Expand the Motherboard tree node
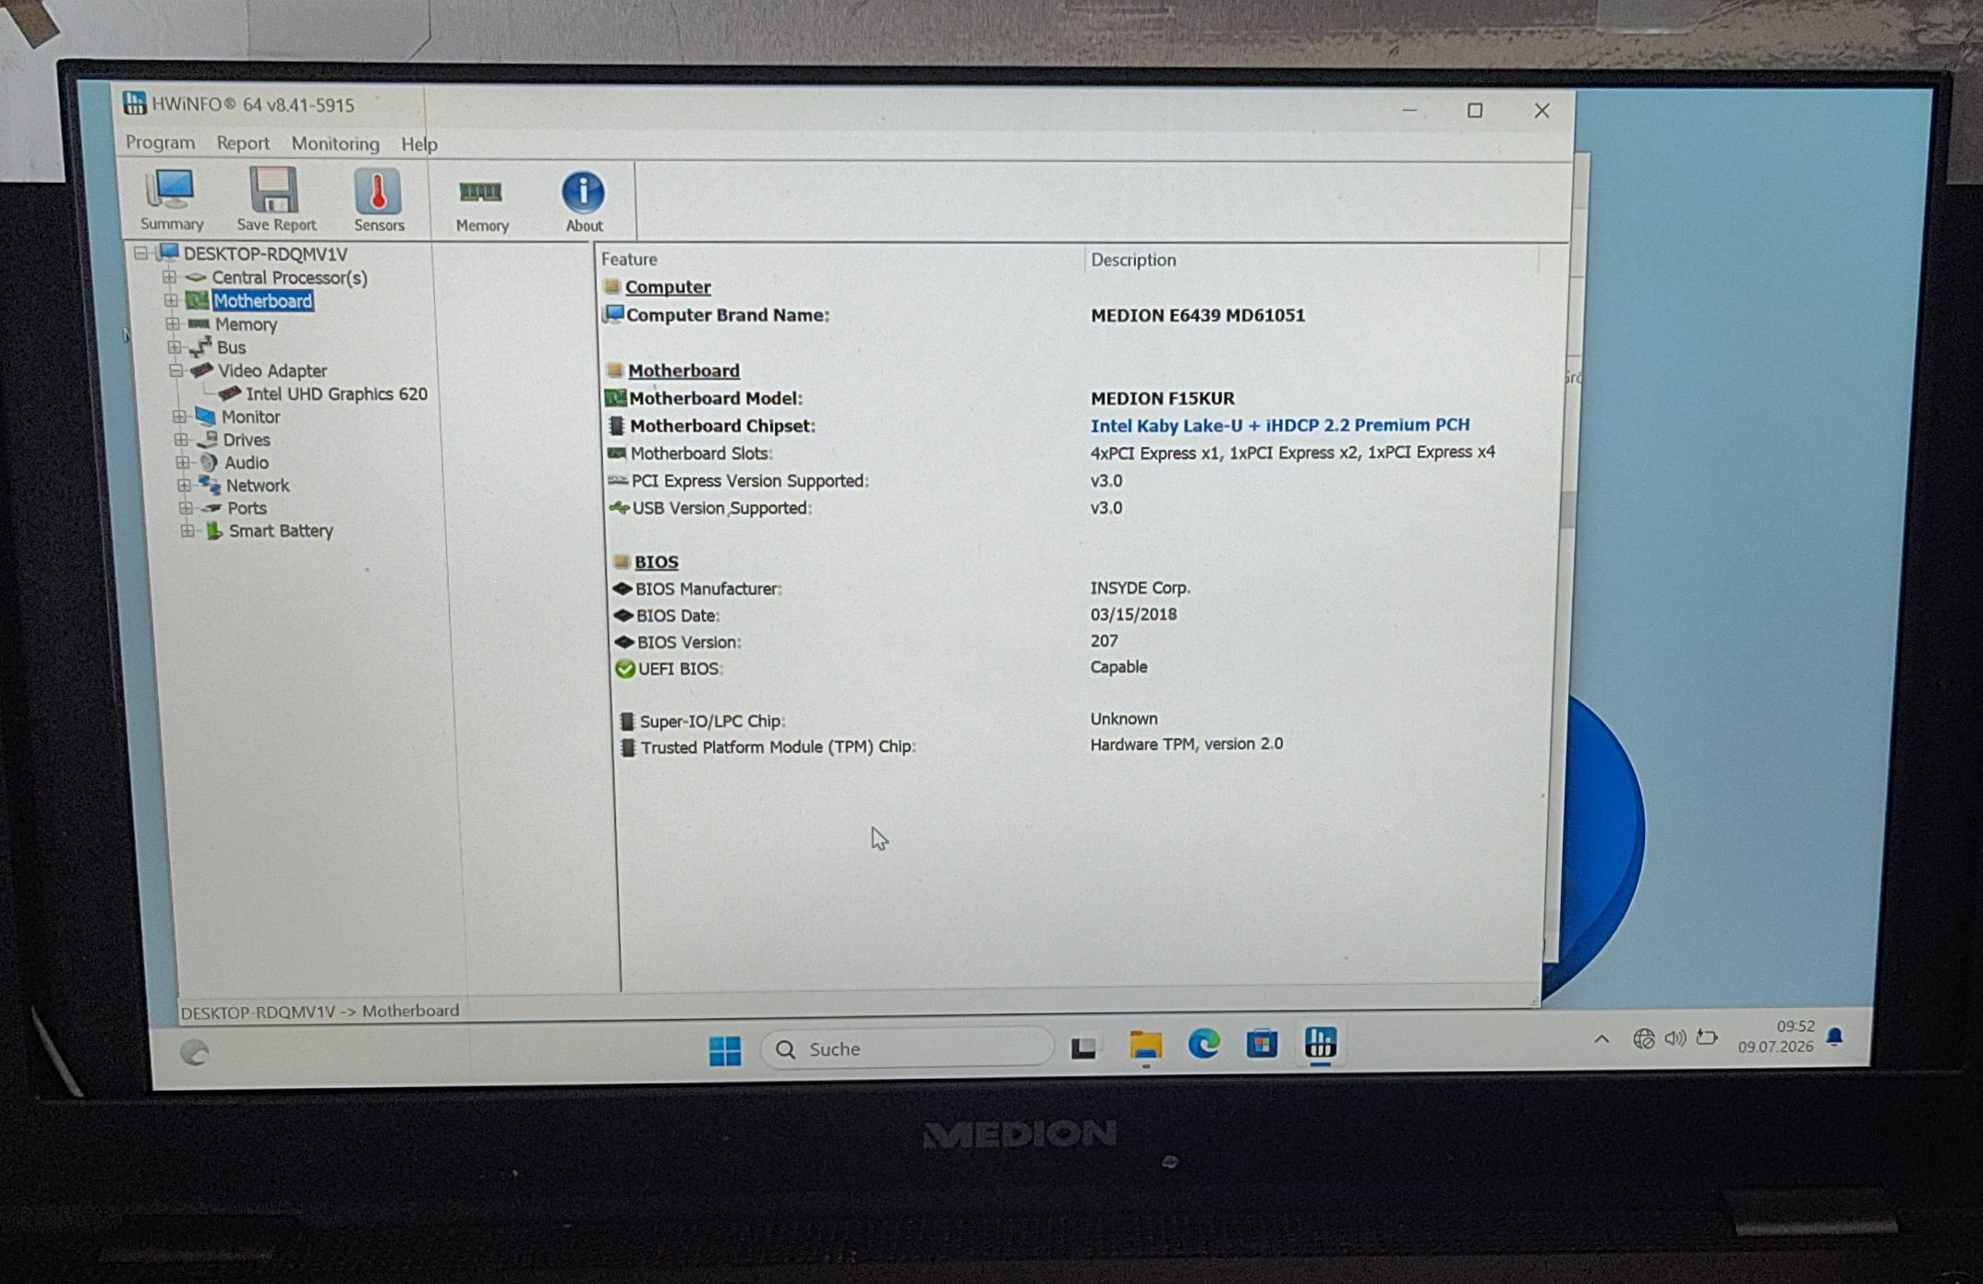The width and height of the screenshot is (1983, 1284). 171,300
